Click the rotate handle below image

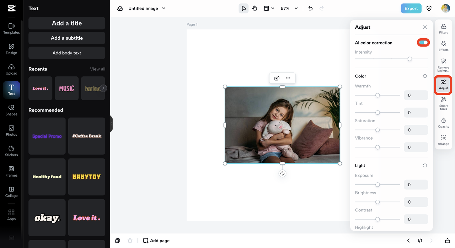pyautogui.click(x=282, y=173)
